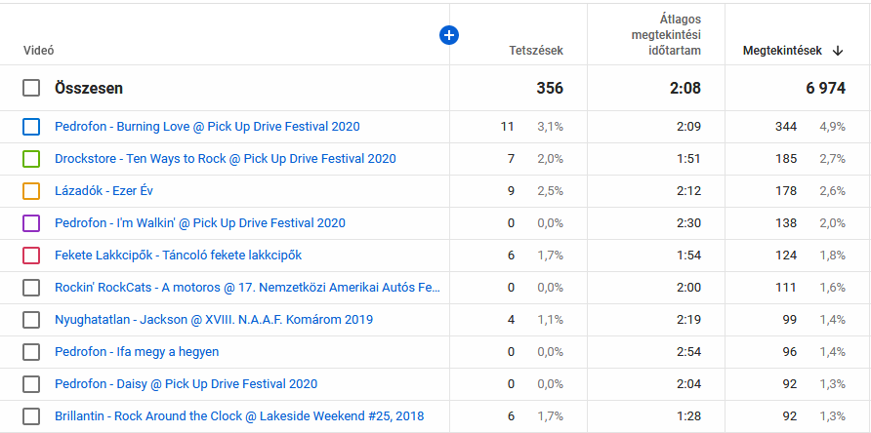This screenshot has height=433, width=871.
Task: Toggle the Drockstore - Ten Ways to Rock checkbox
Action: [31, 159]
